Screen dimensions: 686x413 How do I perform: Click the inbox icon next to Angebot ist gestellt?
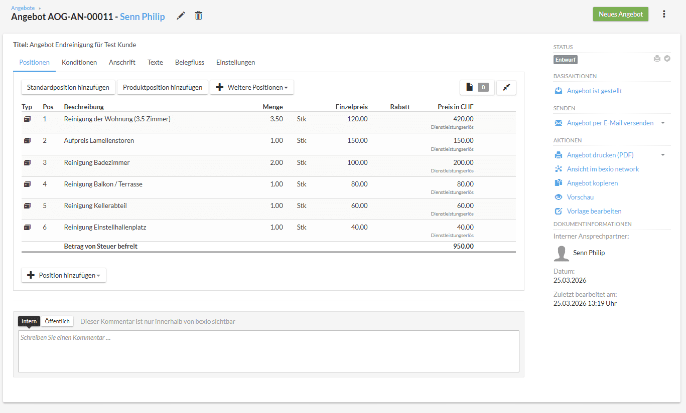coord(559,91)
